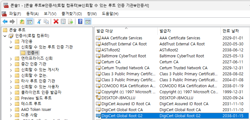The image size is (250, 120).
Task: Click issuer Certum Trusted Network CA
Action: tap(183, 68)
